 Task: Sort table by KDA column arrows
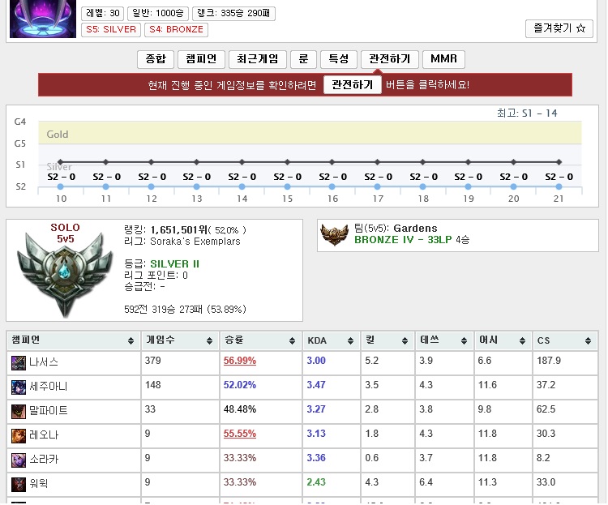point(350,341)
